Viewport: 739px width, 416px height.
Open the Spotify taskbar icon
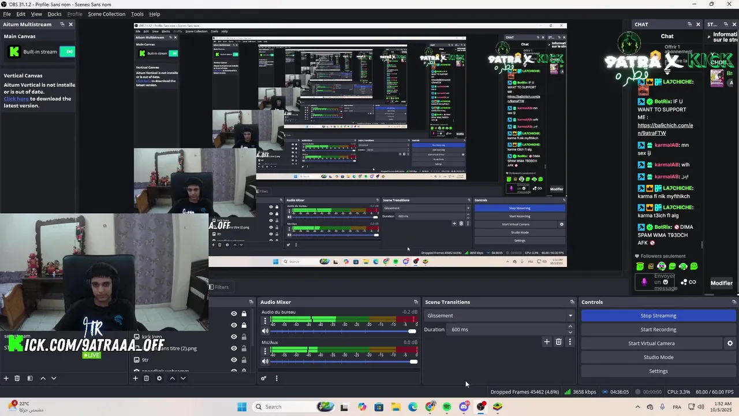447,407
